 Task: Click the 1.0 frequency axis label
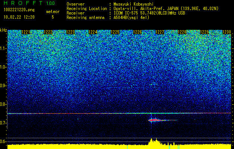pos(3,67)
